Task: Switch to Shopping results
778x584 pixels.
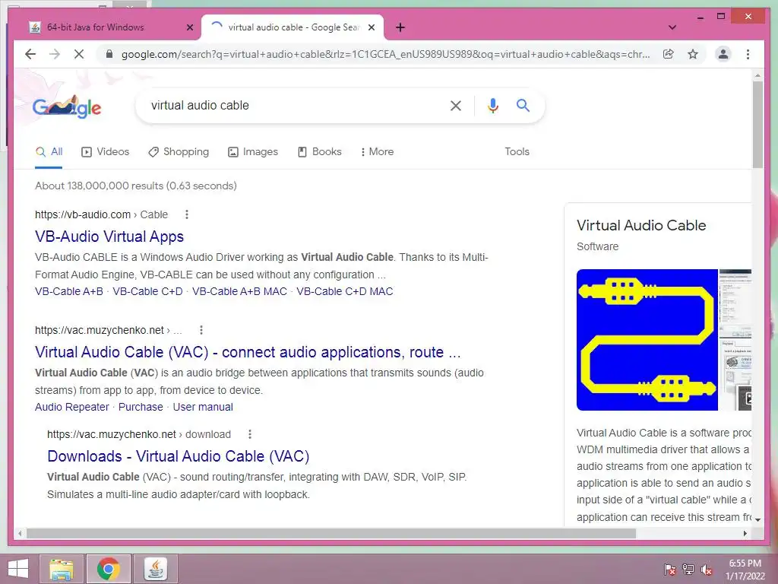Action: 179,151
